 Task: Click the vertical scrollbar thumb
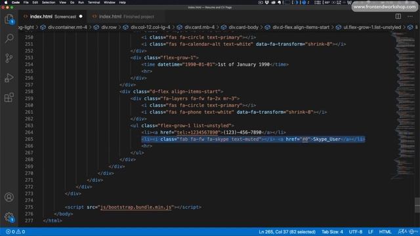417,205
